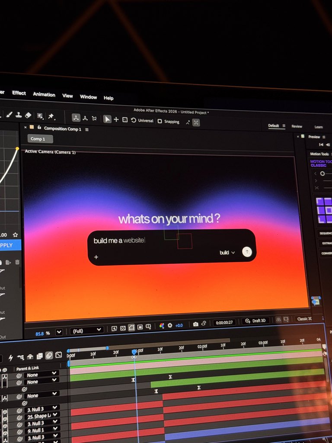Viewport: 332px width, 443px height.
Task: Click the snap collapsed-compositions icon
Action: click(196, 122)
